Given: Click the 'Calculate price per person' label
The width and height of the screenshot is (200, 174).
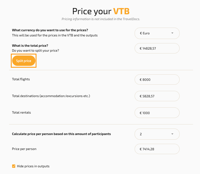Looking at the screenshot, I should [x=61, y=134].
